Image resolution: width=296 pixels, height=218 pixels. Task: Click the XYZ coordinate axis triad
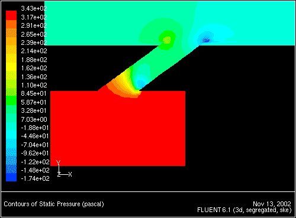[x=64, y=168]
